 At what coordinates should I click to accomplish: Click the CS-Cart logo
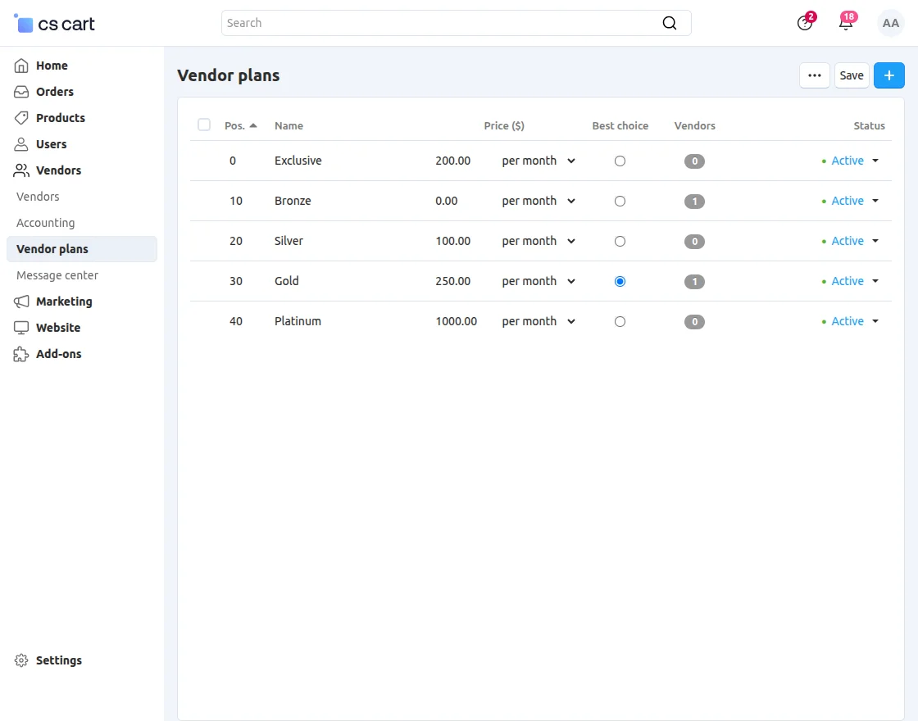(x=54, y=24)
